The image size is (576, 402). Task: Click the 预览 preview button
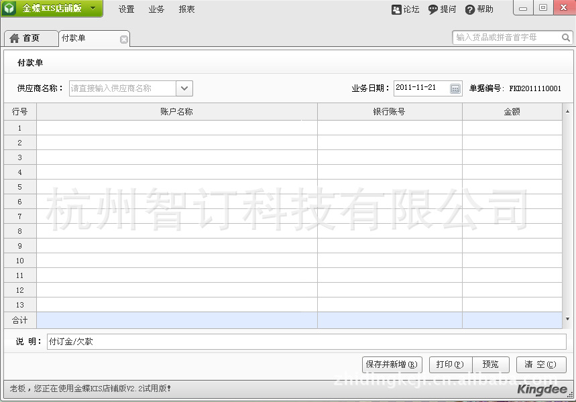coord(490,364)
